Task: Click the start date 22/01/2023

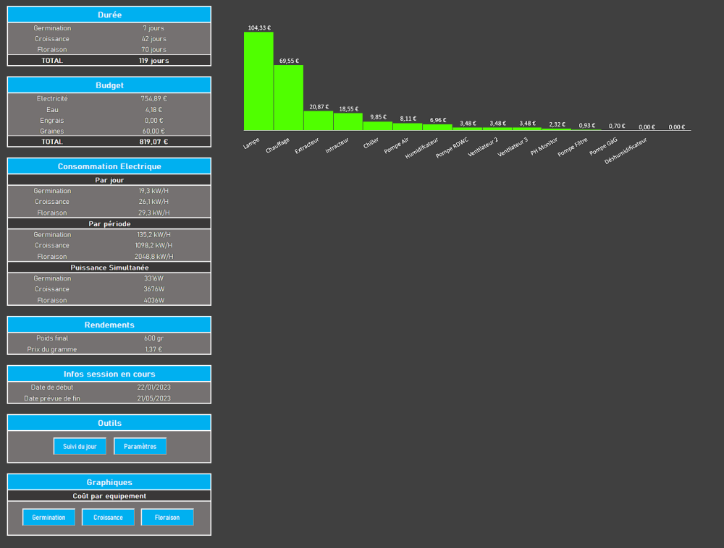Action: [x=153, y=388]
